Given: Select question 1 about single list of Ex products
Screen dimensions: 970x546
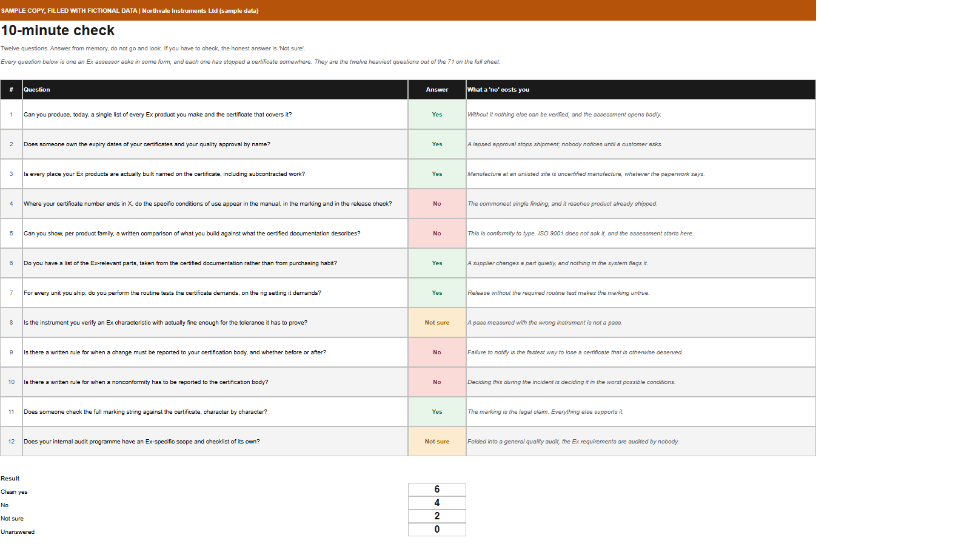Looking at the screenshot, I should point(158,115).
